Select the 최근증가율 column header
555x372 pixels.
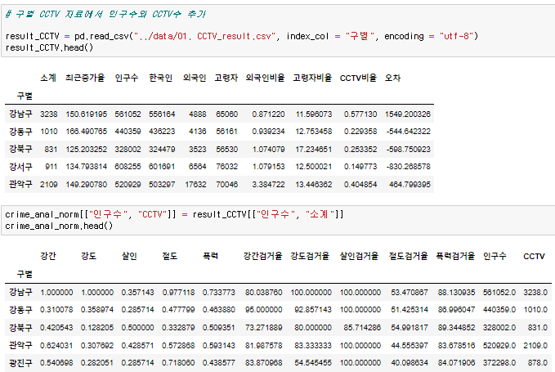tap(85, 78)
